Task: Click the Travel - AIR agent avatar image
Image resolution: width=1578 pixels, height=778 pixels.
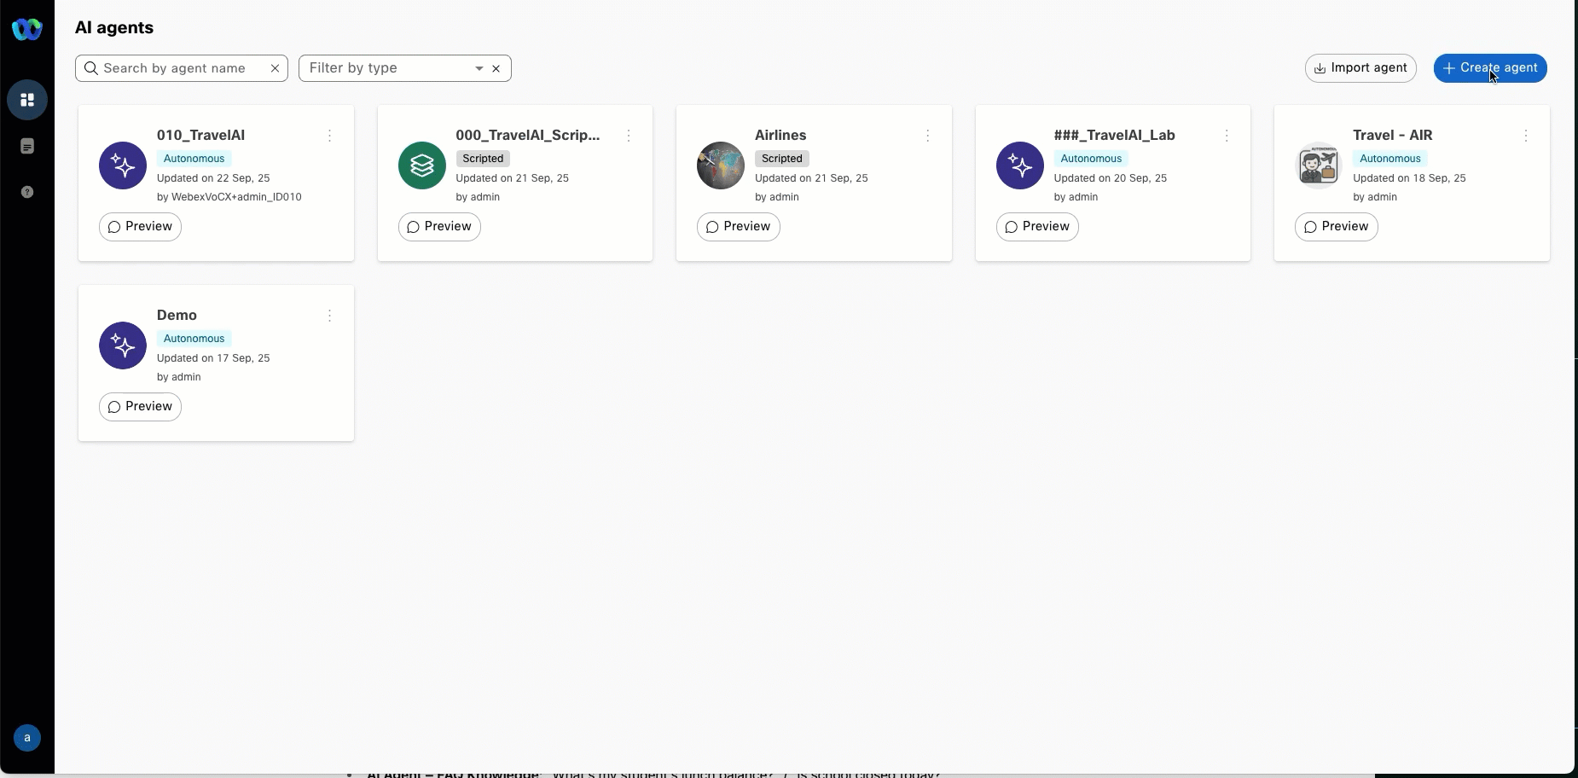Action: coord(1319,165)
